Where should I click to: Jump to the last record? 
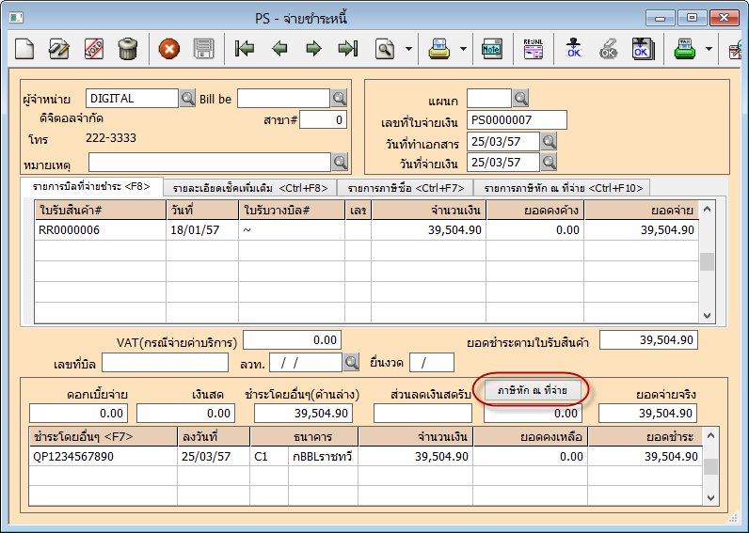pyautogui.click(x=348, y=48)
